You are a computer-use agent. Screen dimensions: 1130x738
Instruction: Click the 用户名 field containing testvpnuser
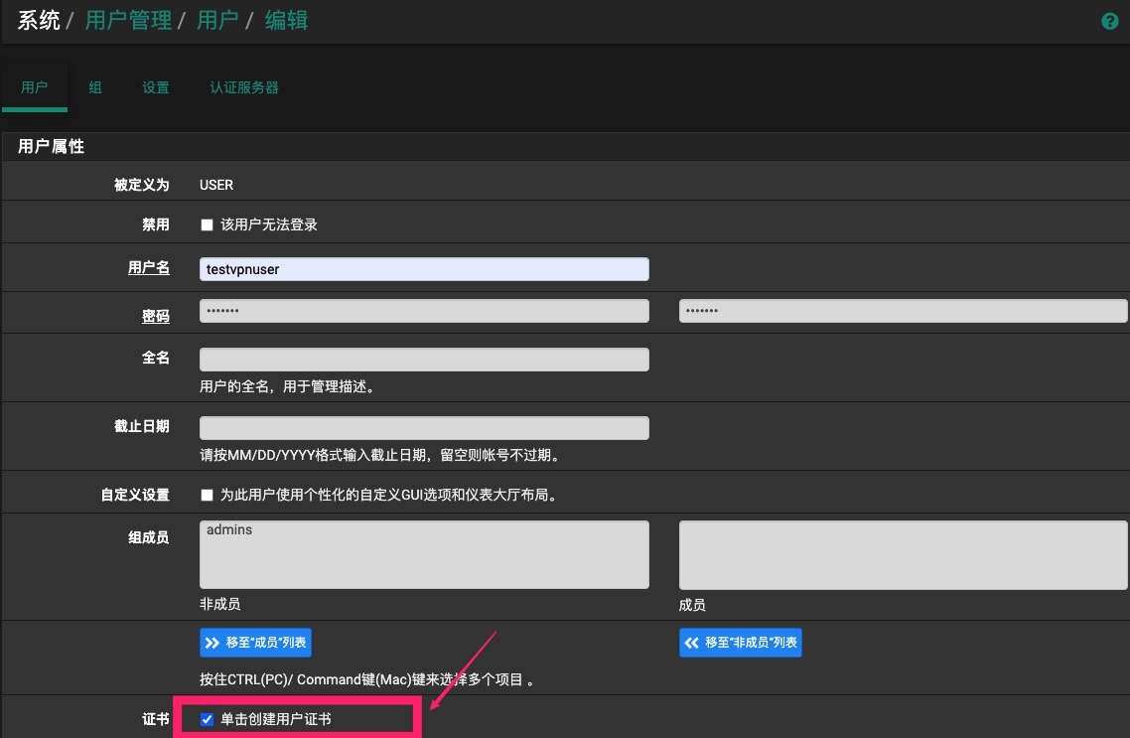(x=424, y=269)
